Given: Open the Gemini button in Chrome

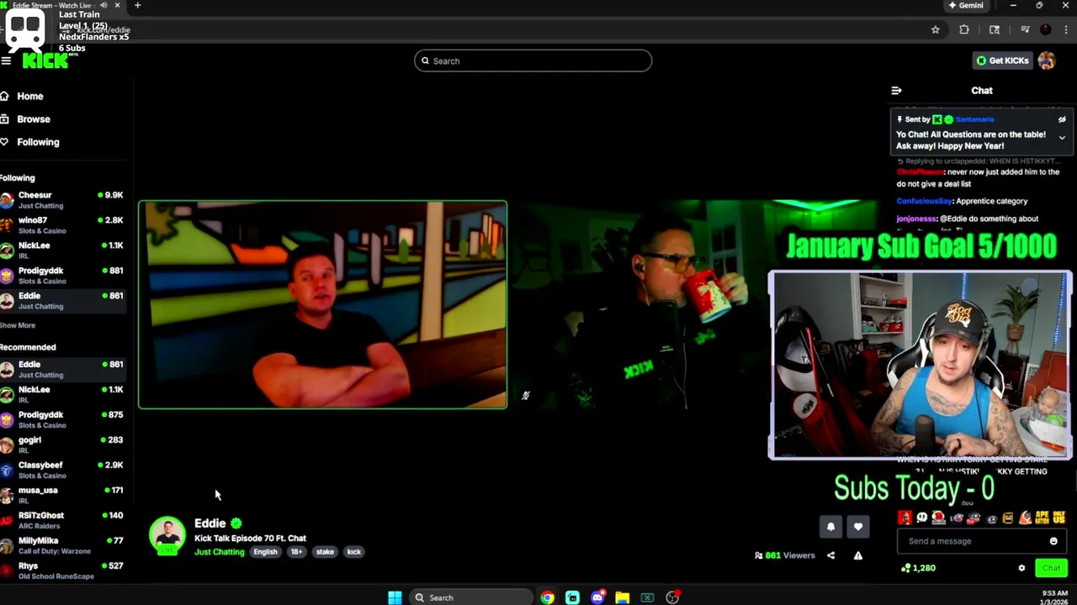Looking at the screenshot, I should click(x=966, y=5).
